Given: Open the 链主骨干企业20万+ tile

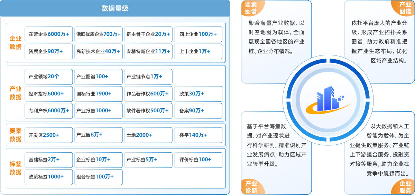Looking at the screenshot, I should click(x=148, y=34).
